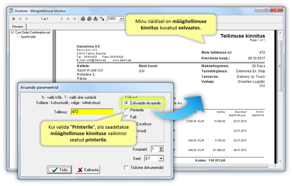The width and height of the screenshot is (292, 186).
Task: Go to the previous report page
Action: point(26,19)
